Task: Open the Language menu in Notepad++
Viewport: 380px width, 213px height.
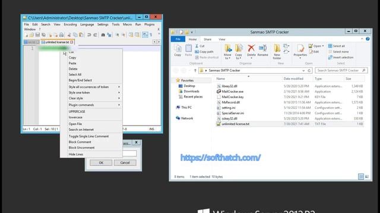Action: pyautogui.click(x=87, y=24)
